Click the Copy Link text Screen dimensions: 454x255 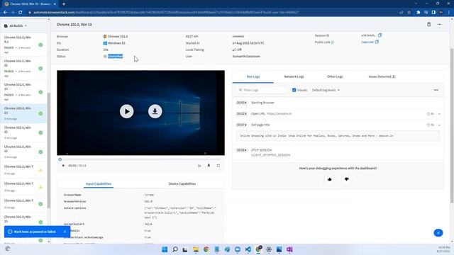tap(367, 42)
